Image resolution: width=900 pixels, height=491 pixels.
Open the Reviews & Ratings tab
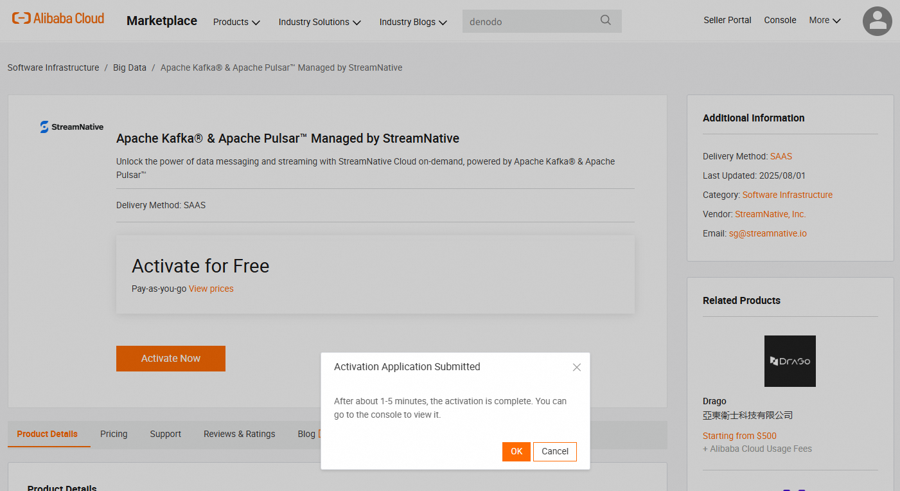240,434
